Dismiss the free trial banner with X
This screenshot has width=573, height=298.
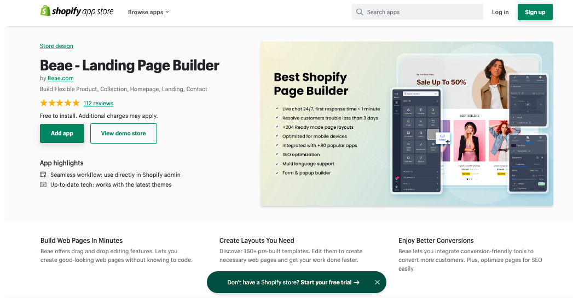pyautogui.click(x=378, y=282)
